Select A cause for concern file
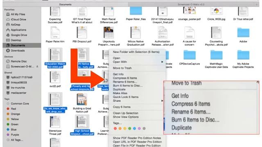 189,33
